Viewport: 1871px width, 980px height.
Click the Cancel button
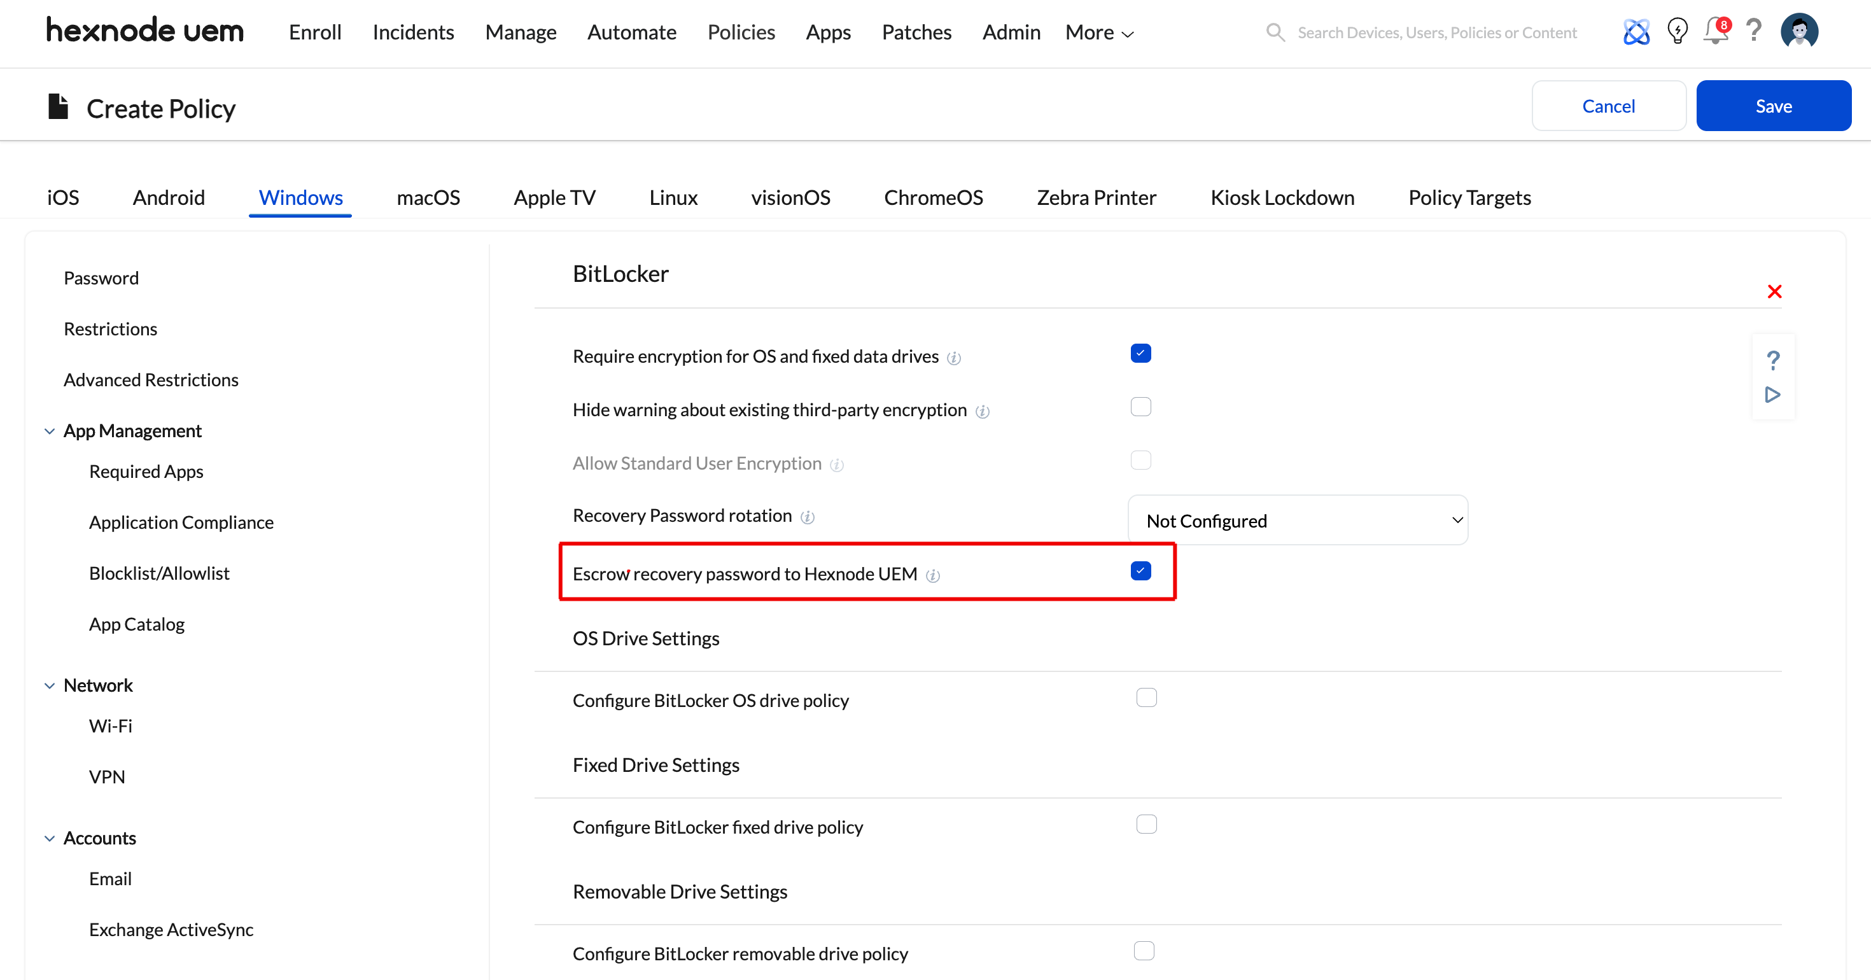click(1609, 106)
